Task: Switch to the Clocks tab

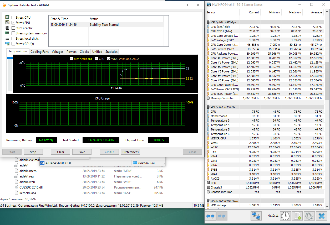Action: pyautogui.click(x=84, y=51)
